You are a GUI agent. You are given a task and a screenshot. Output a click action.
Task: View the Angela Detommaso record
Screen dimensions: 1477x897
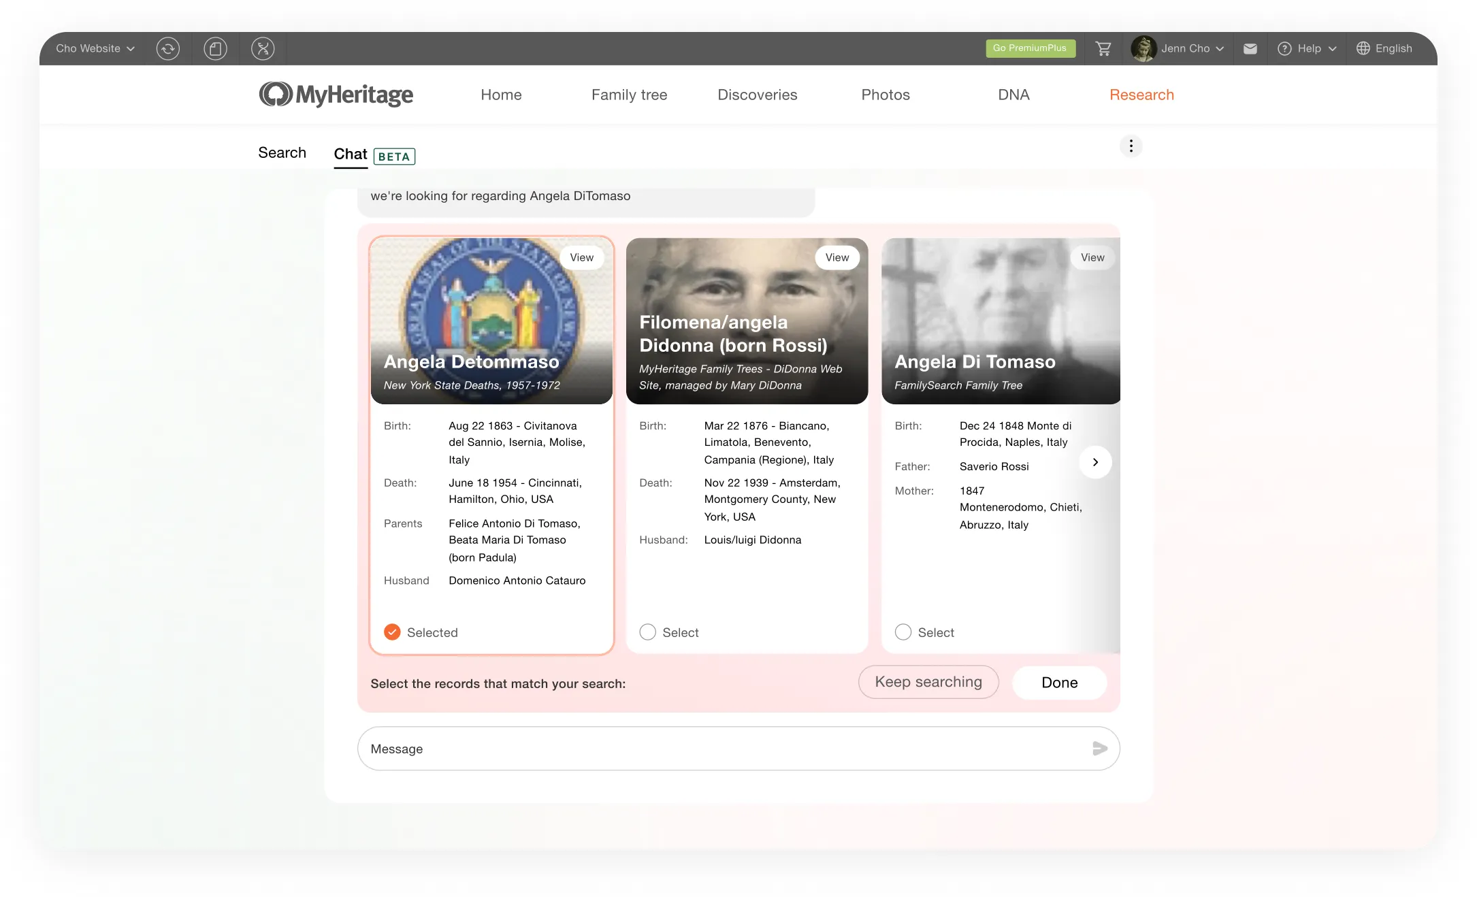click(x=581, y=257)
